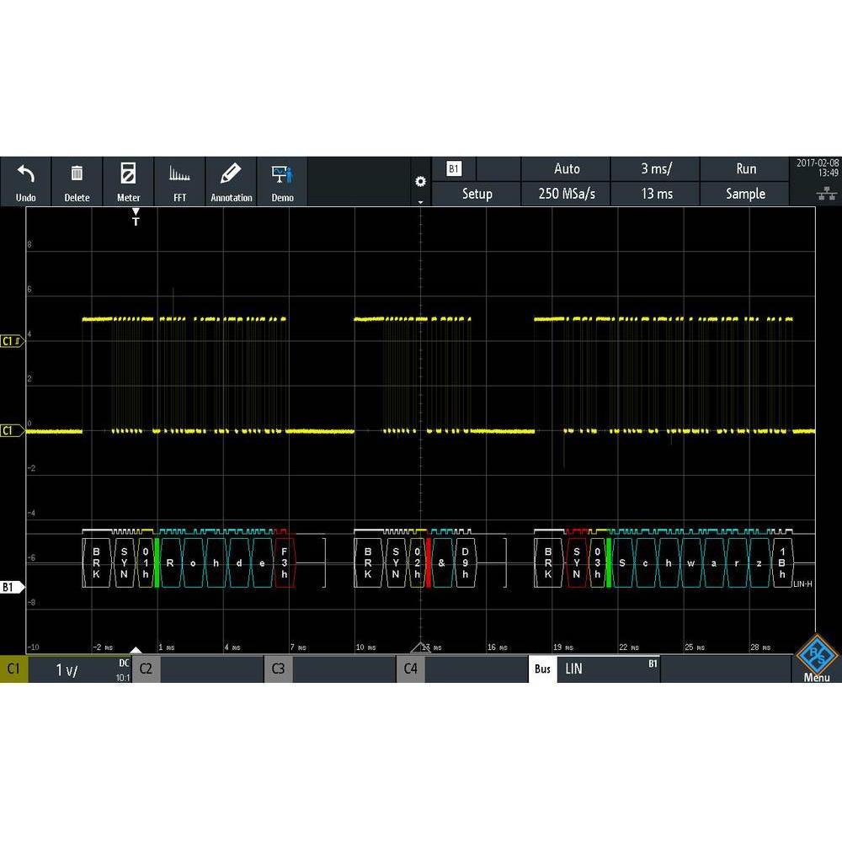
Task: Open the Sample acquisition mode setting
Action: point(745,194)
